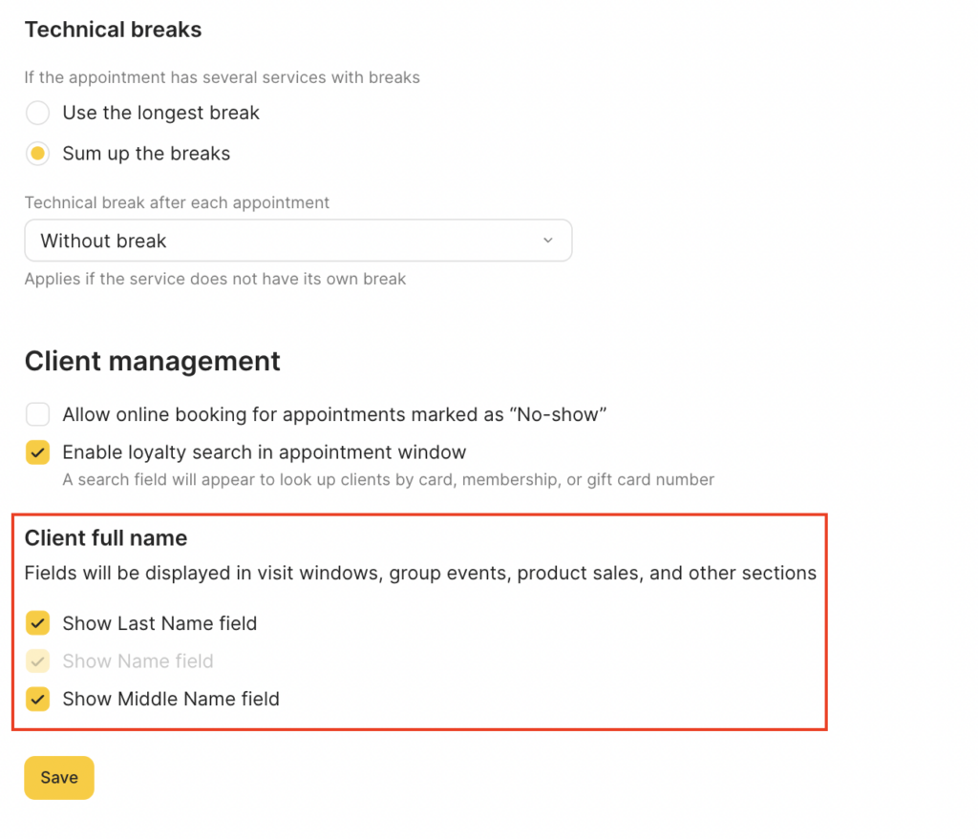Screen dimensions: 978x839
Task: Open the "Without break" dropdown
Action: pyautogui.click(x=297, y=241)
